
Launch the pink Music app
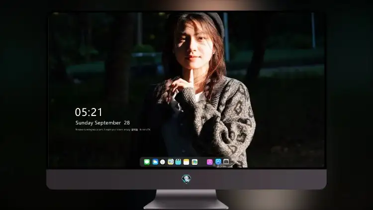click(x=209, y=162)
